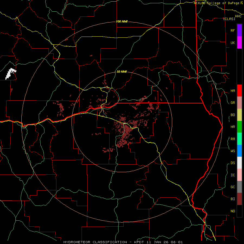Click the "UK" legend label
This screenshot has width=244, height=244.
(233, 43)
